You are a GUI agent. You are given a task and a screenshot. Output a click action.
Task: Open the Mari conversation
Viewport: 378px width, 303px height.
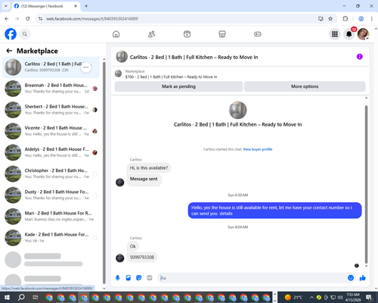[51, 217]
